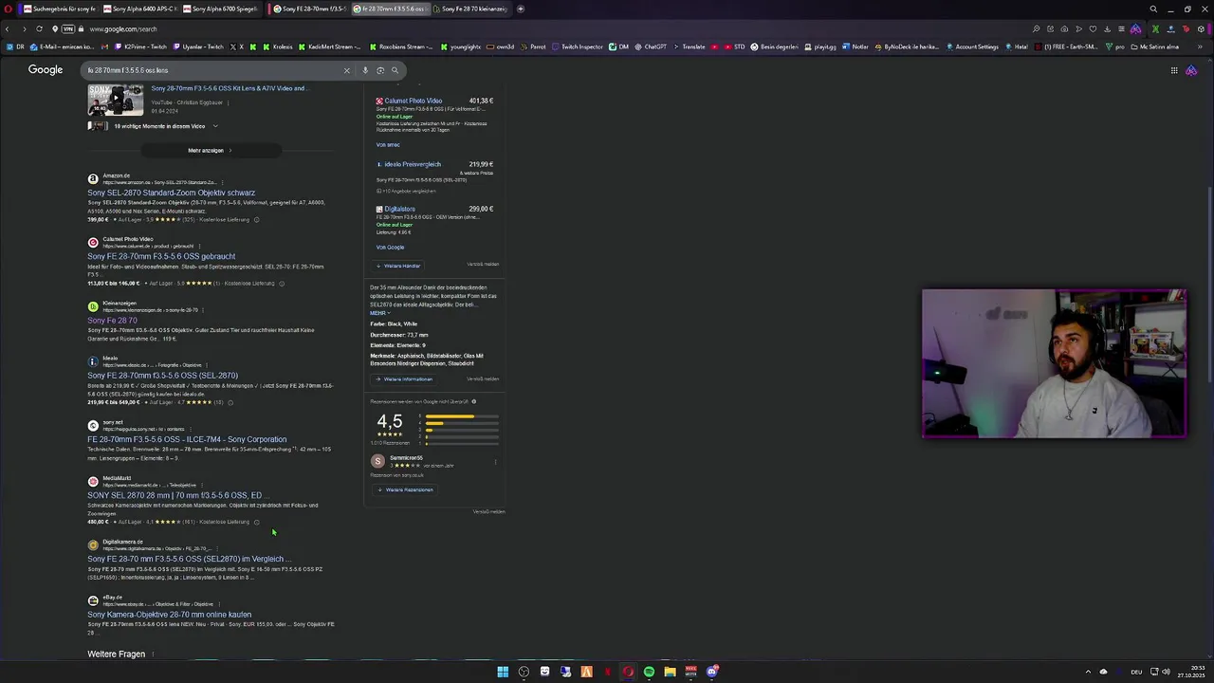
Task: Open Spotify from the taskbar
Action: (649, 672)
